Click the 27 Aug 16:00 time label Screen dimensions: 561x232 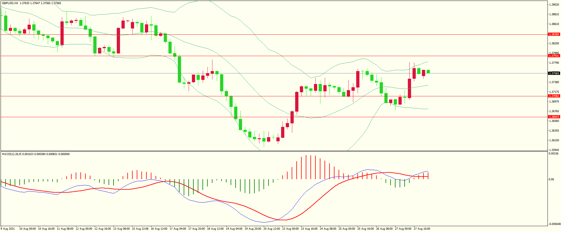pos(422,229)
